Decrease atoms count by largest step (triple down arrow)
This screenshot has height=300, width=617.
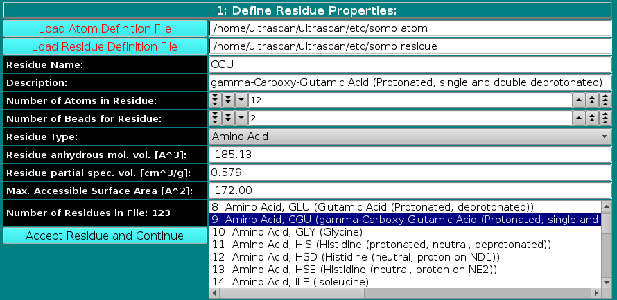[215, 100]
